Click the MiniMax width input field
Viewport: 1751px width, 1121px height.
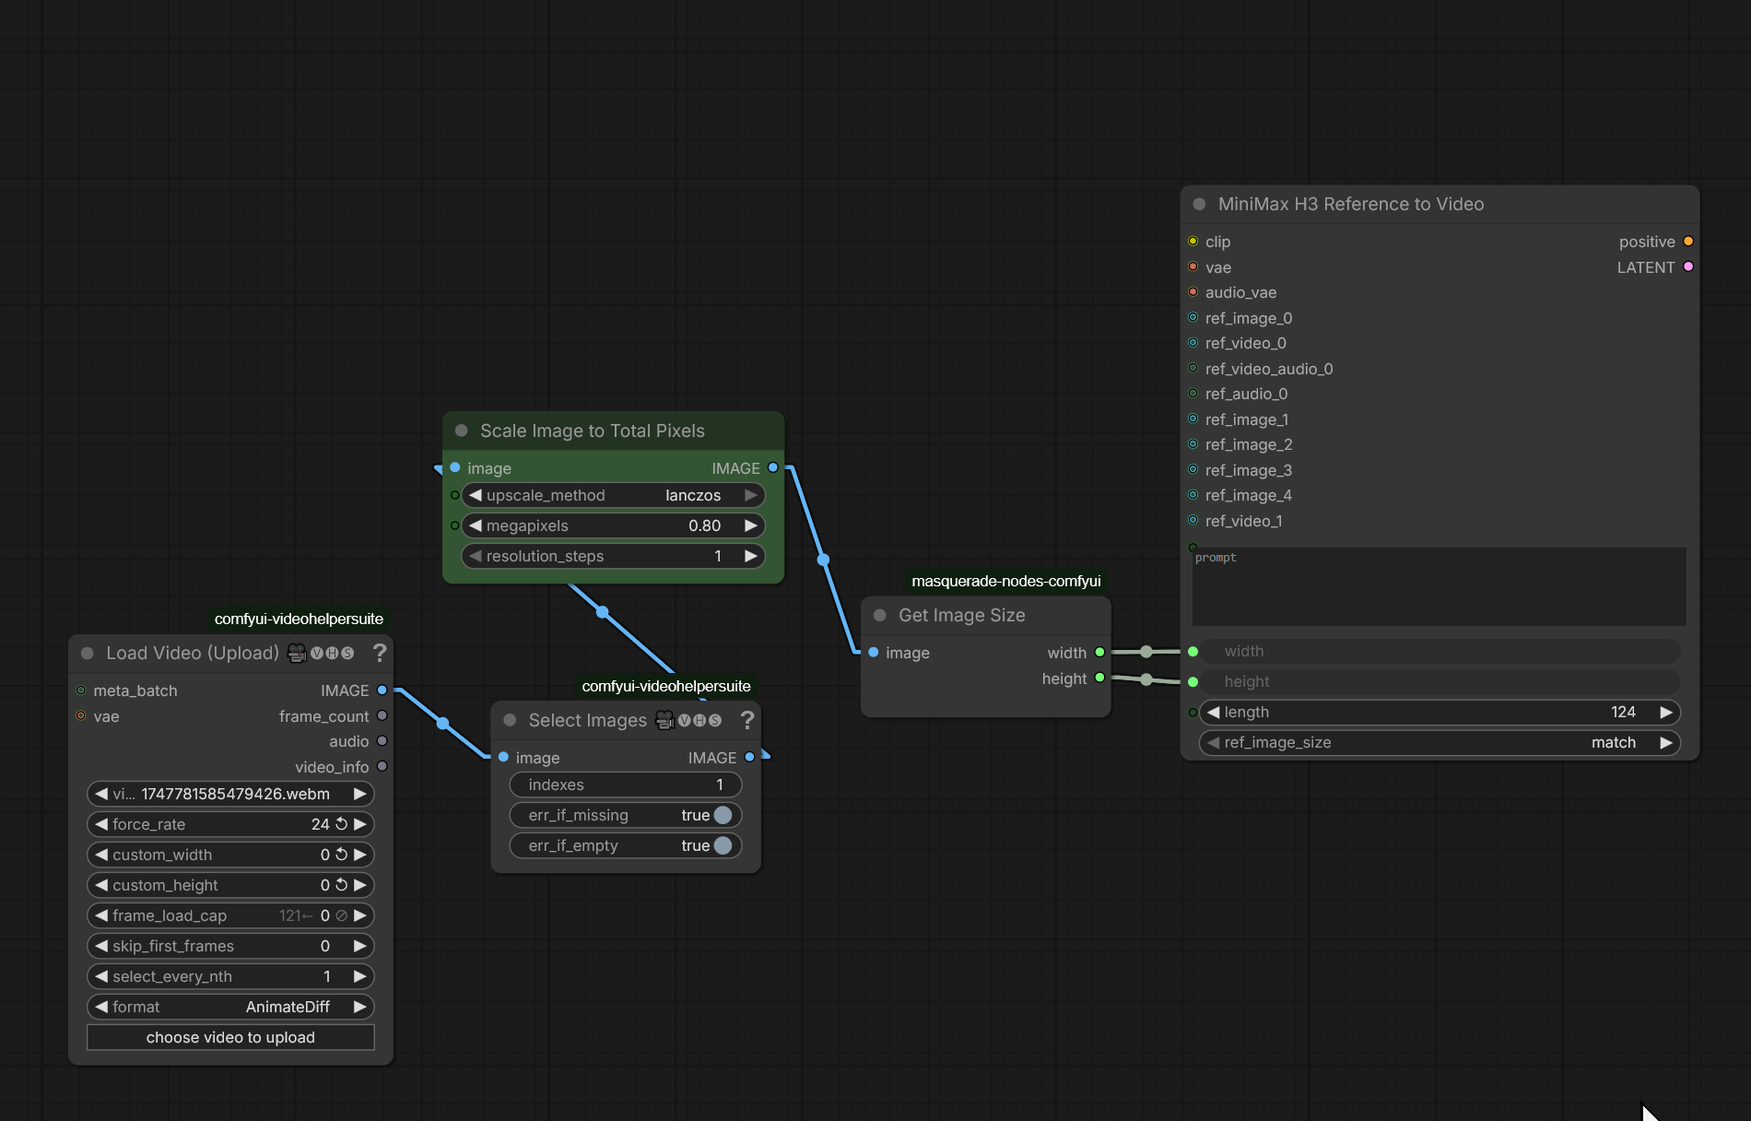pos(1440,651)
